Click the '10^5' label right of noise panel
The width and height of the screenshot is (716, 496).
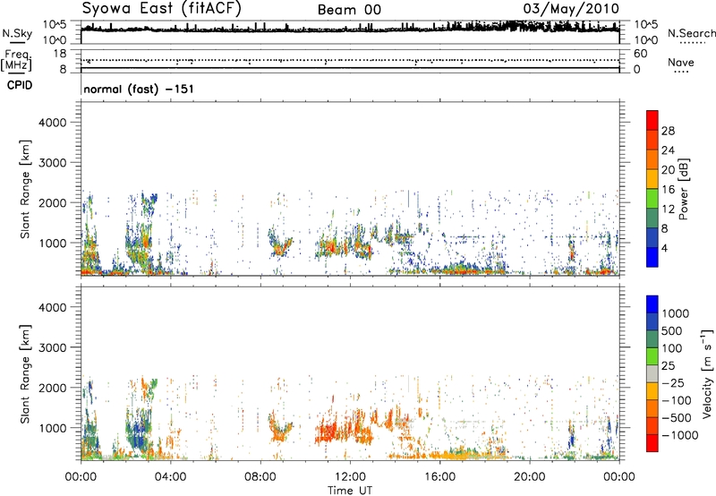click(x=646, y=25)
